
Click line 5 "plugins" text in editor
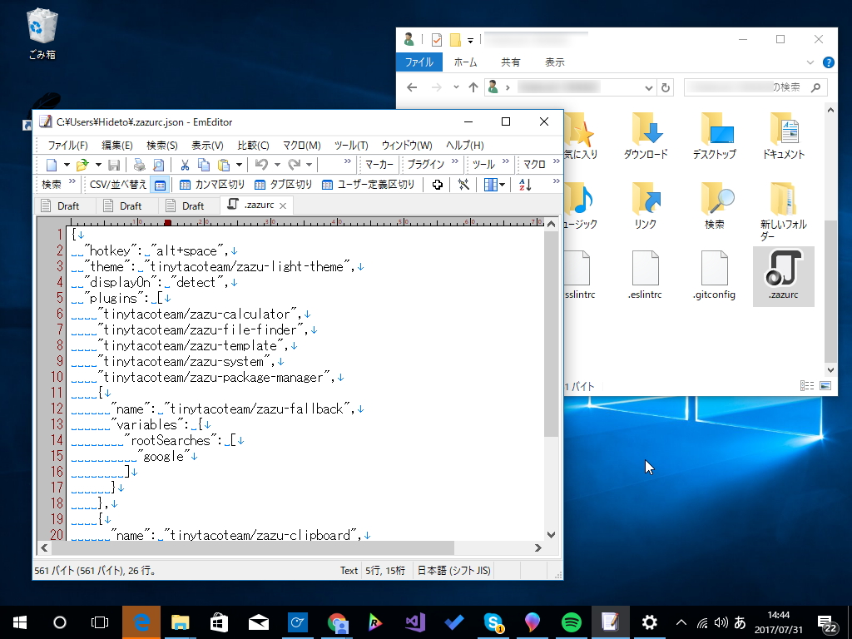113,299
